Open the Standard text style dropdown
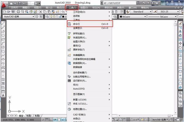Viewport: 184px width, 122px height. [x=151, y=12]
